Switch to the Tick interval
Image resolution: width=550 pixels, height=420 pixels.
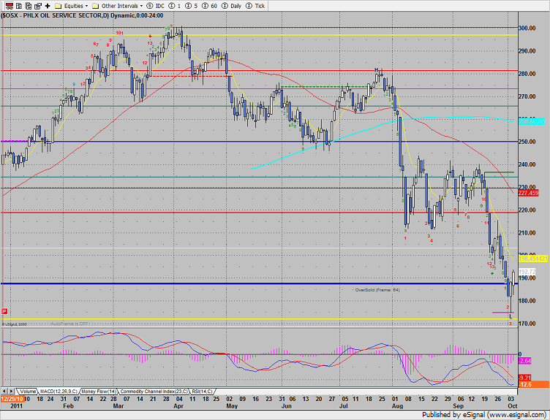point(255,6)
